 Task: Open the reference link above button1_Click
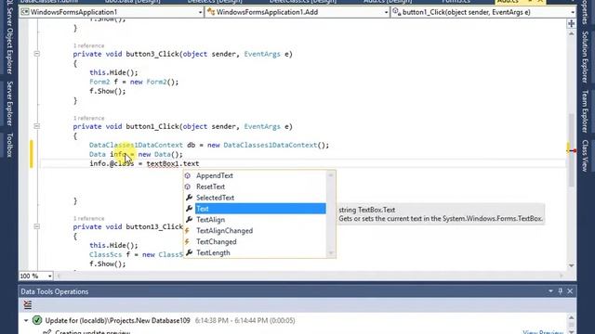(x=88, y=118)
